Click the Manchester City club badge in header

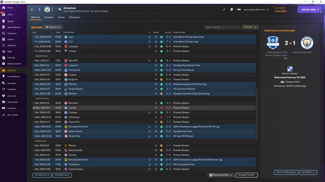(x=47, y=9)
